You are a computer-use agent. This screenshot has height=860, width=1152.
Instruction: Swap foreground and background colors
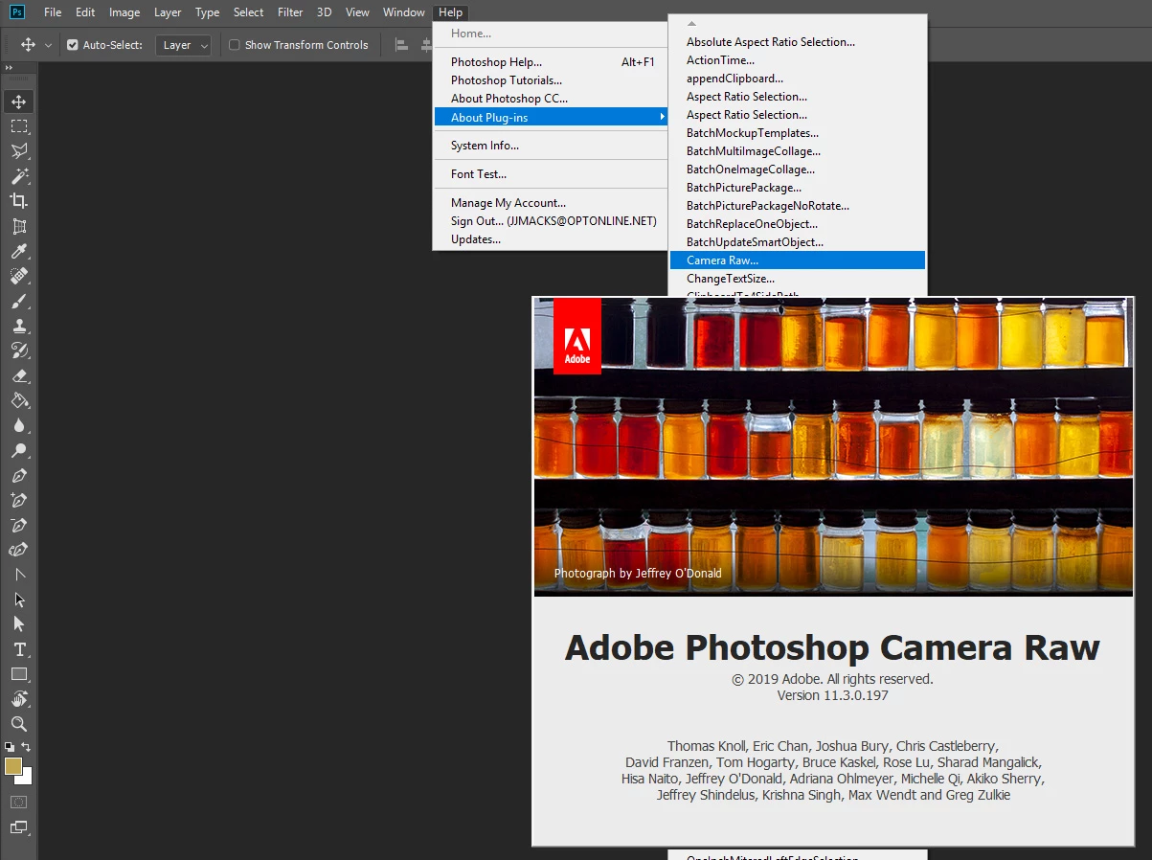pyautogui.click(x=27, y=747)
